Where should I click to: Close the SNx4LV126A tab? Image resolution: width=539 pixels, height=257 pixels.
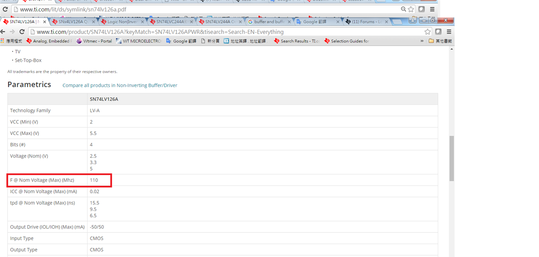[93, 21]
